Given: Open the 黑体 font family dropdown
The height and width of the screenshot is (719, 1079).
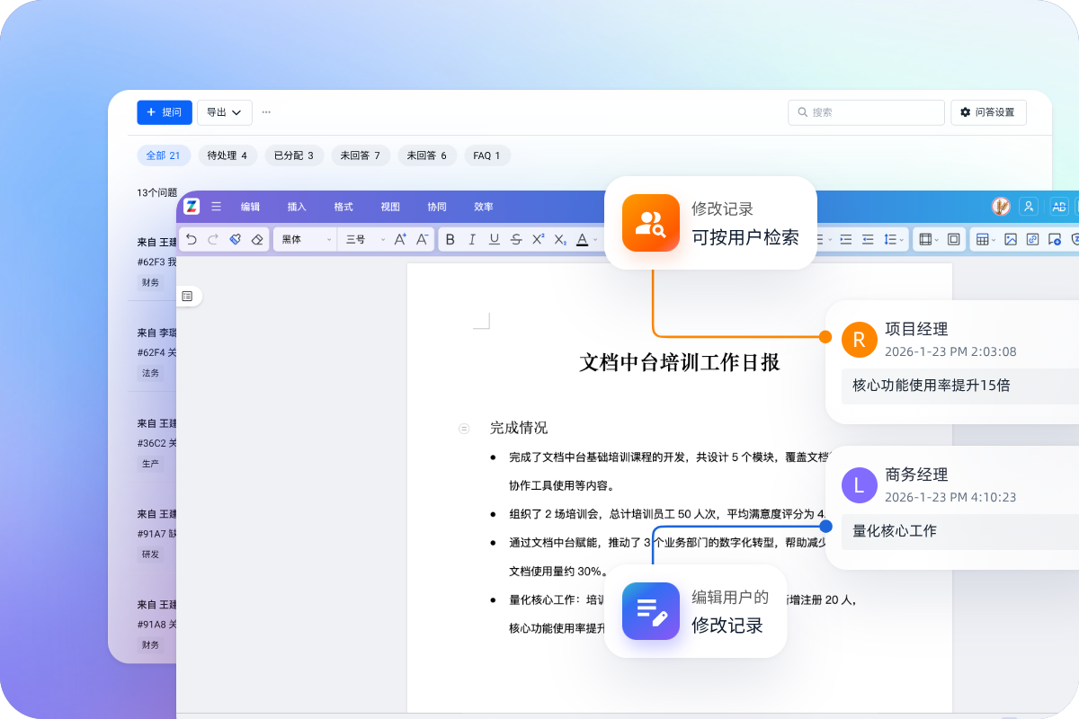Looking at the screenshot, I should (305, 239).
